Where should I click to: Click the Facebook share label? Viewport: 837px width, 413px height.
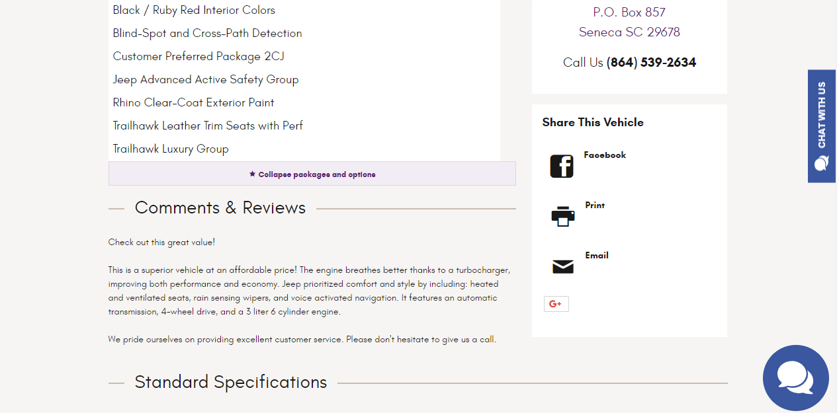click(x=605, y=155)
